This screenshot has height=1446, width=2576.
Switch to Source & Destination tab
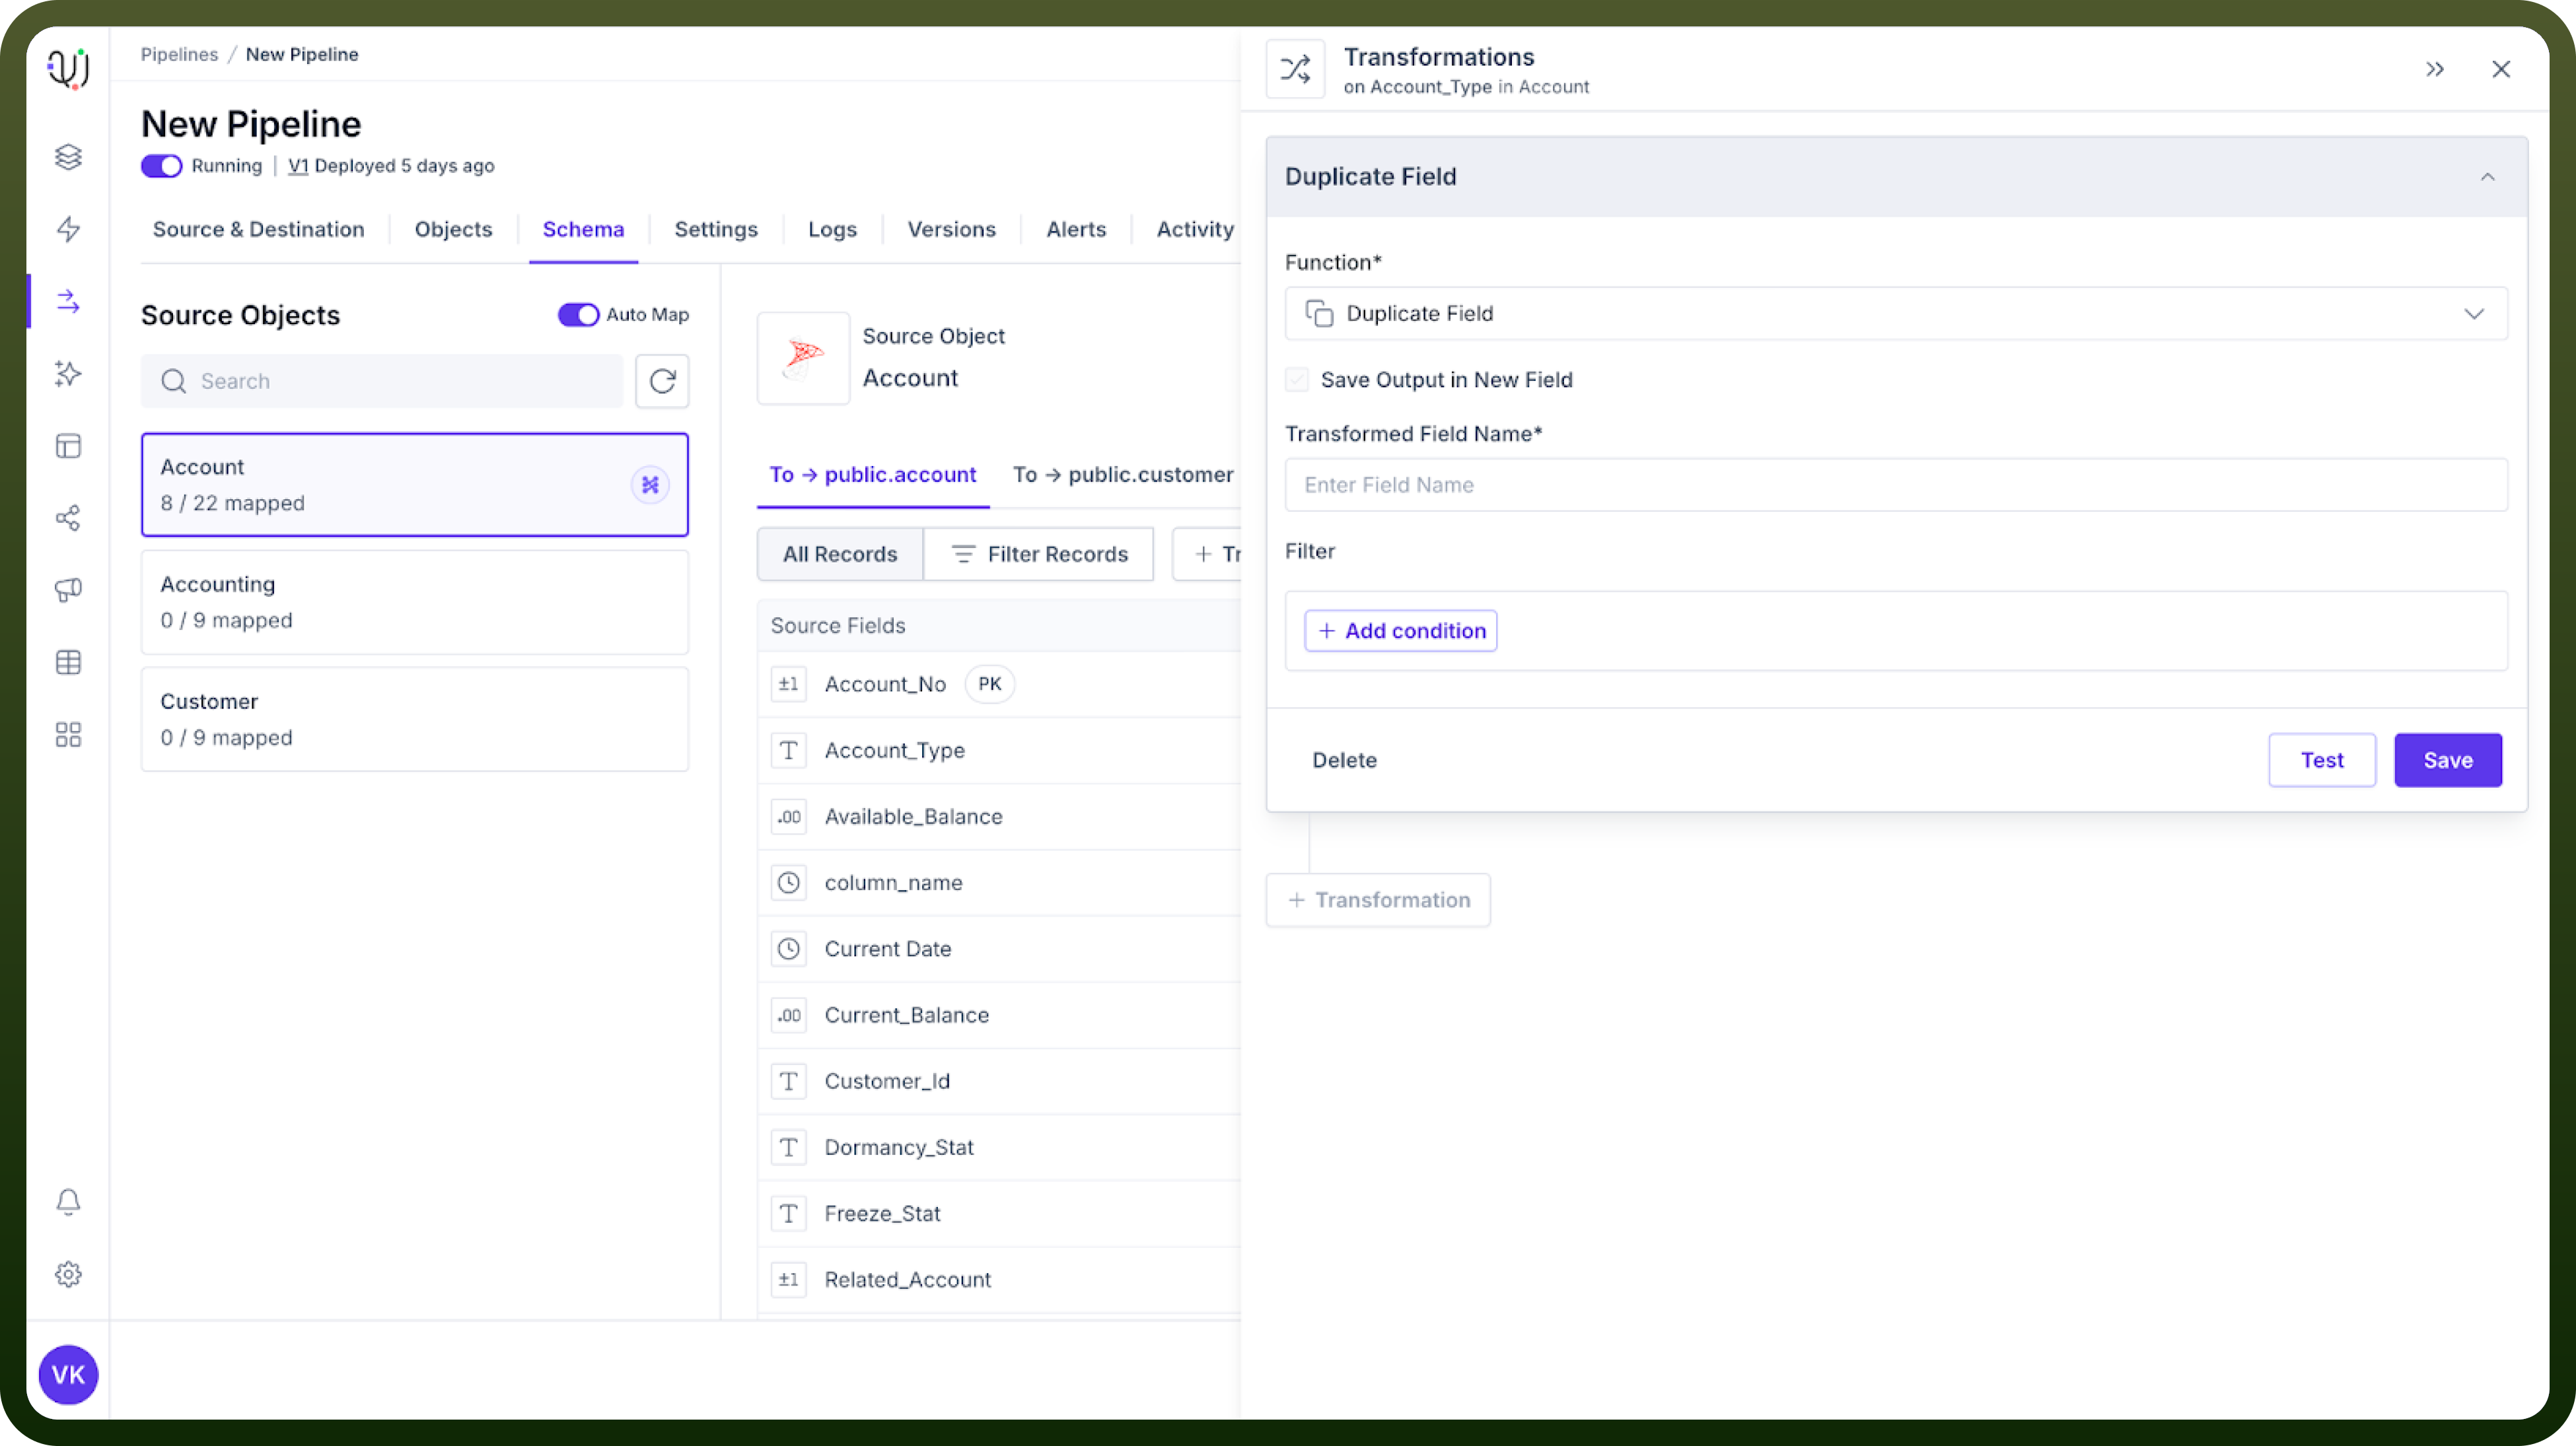tap(259, 229)
